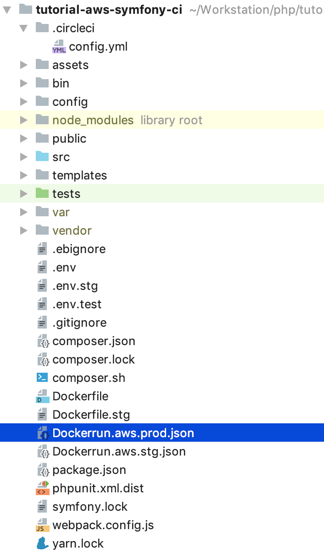Screen dimensions: 324x554
Task: Click the Docker icon next to Dockerfile
Action: (42, 396)
